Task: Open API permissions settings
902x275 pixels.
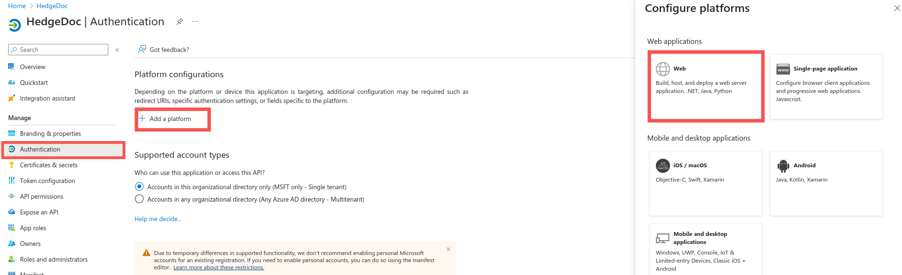Action: click(x=41, y=196)
